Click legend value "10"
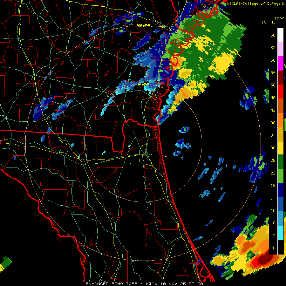 pyautogui.click(x=273, y=210)
